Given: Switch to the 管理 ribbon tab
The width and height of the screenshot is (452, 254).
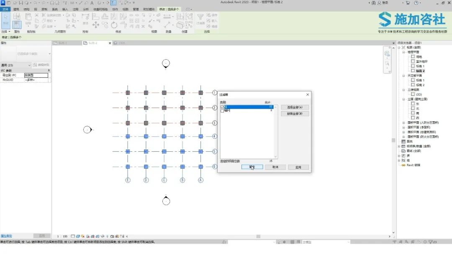Looking at the screenshot, I should tap(136, 9).
